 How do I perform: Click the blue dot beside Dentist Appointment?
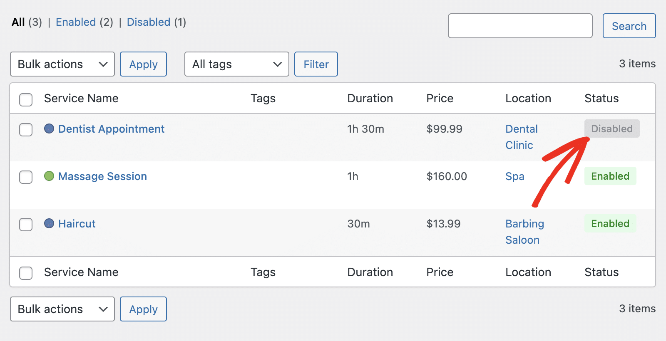[49, 129]
